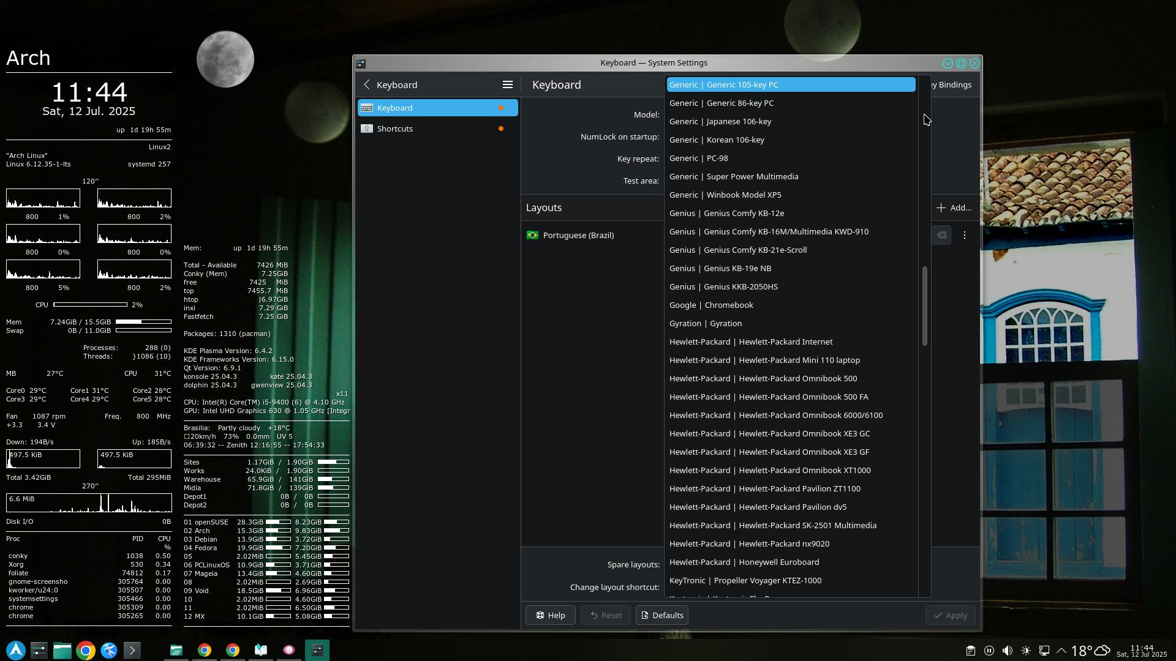Open the wired network tray icon
This screenshot has height=661, width=1176.
pos(1044,651)
